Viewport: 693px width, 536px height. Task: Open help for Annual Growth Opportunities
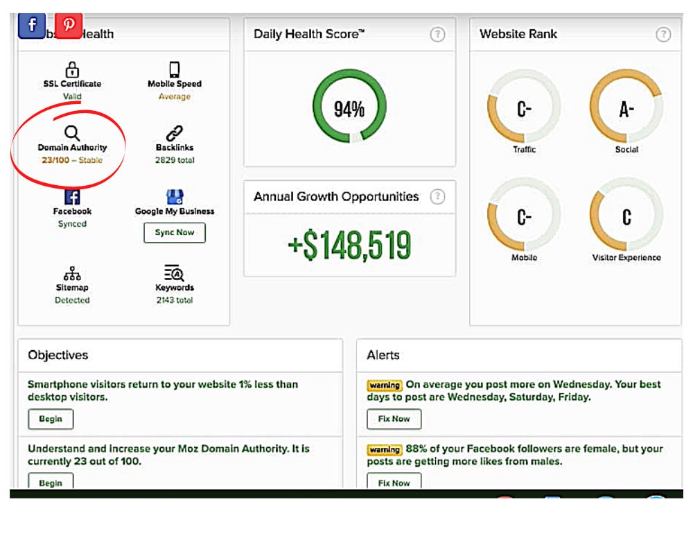point(437,197)
